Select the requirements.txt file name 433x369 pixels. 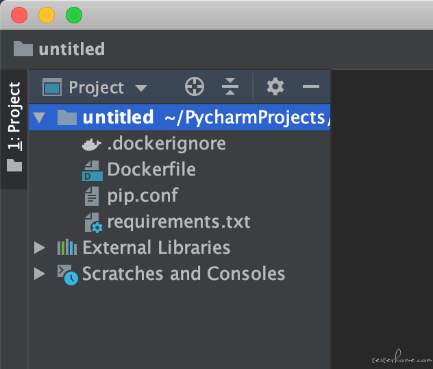coord(179,222)
